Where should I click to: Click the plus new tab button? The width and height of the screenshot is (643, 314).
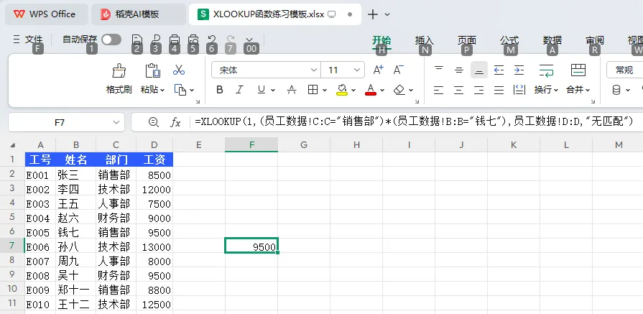click(x=372, y=15)
